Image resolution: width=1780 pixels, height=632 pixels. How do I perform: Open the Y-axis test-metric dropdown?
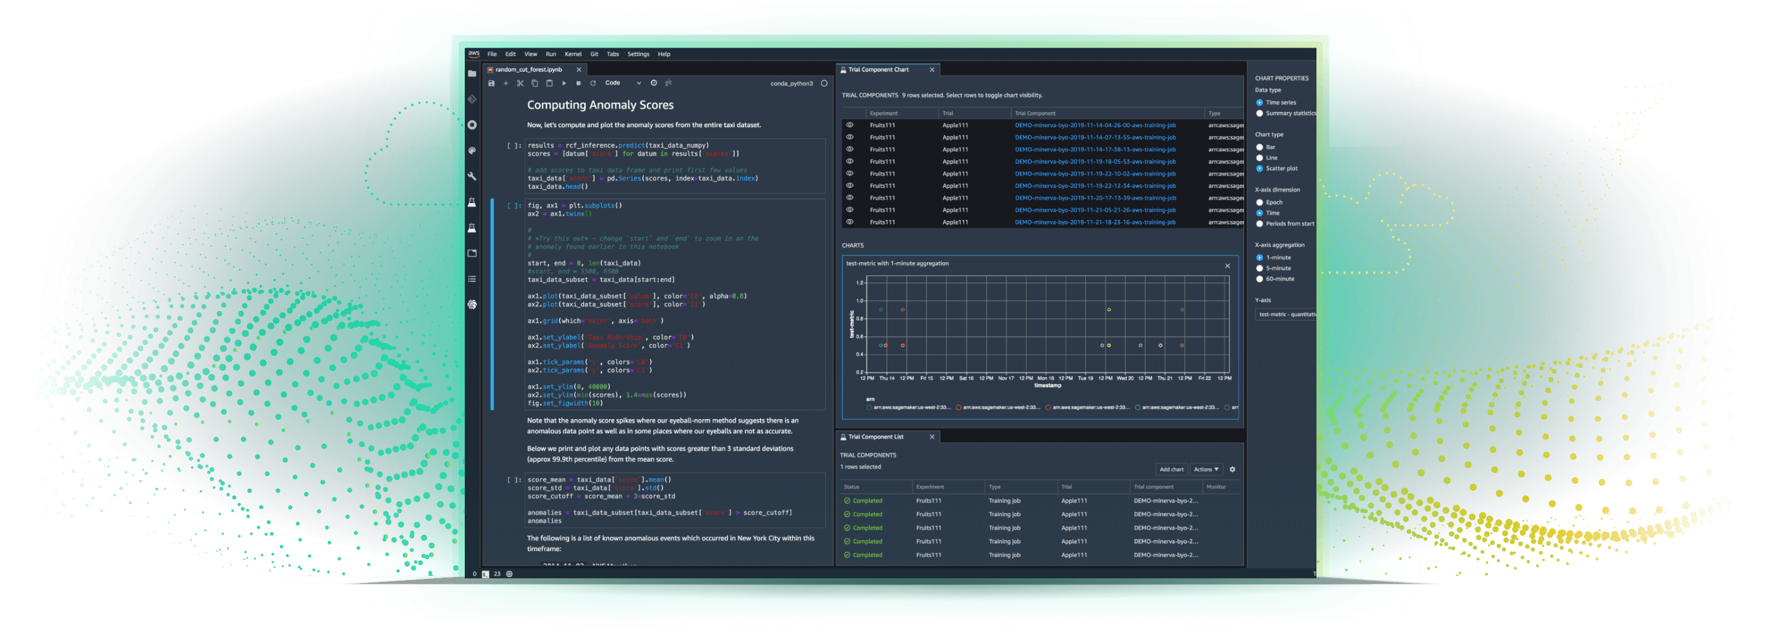tap(1287, 314)
